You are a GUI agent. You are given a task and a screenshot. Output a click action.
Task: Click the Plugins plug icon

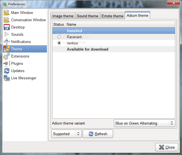coord(7,63)
